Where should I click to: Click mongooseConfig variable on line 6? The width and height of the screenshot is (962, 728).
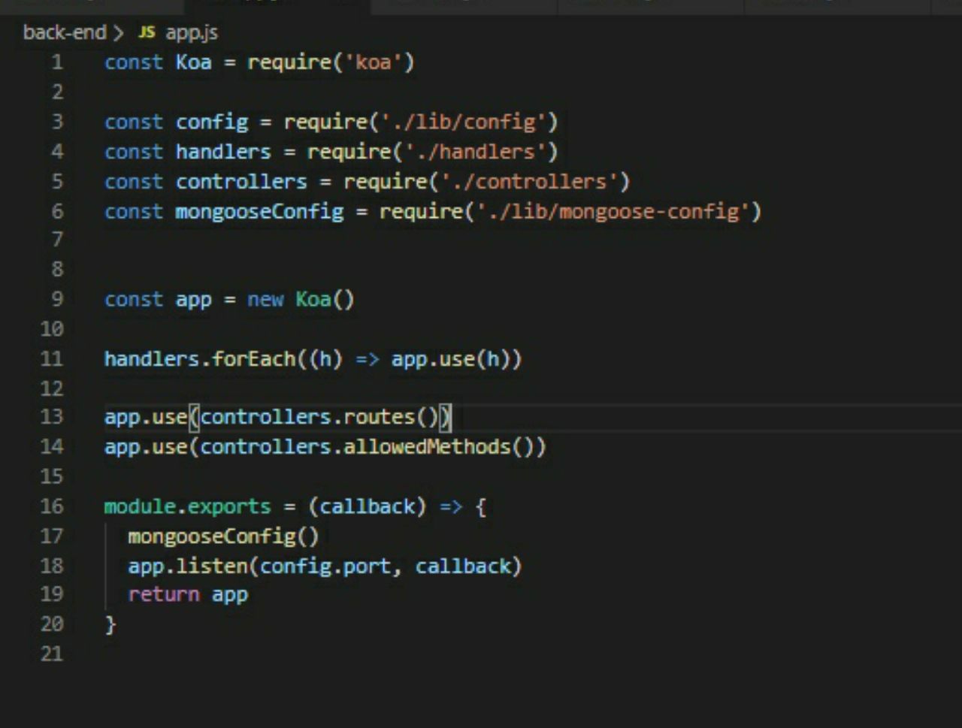coord(259,212)
